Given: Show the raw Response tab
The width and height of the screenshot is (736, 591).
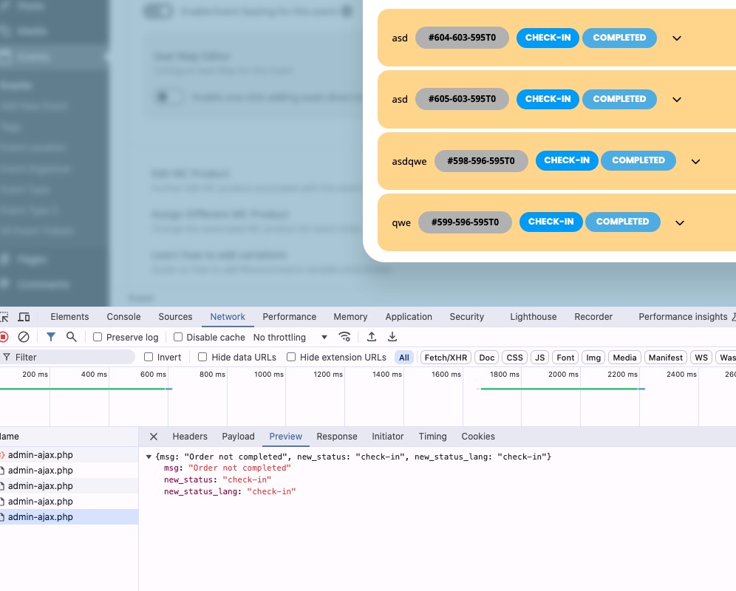Looking at the screenshot, I should pyautogui.click(x=336, y=437).
